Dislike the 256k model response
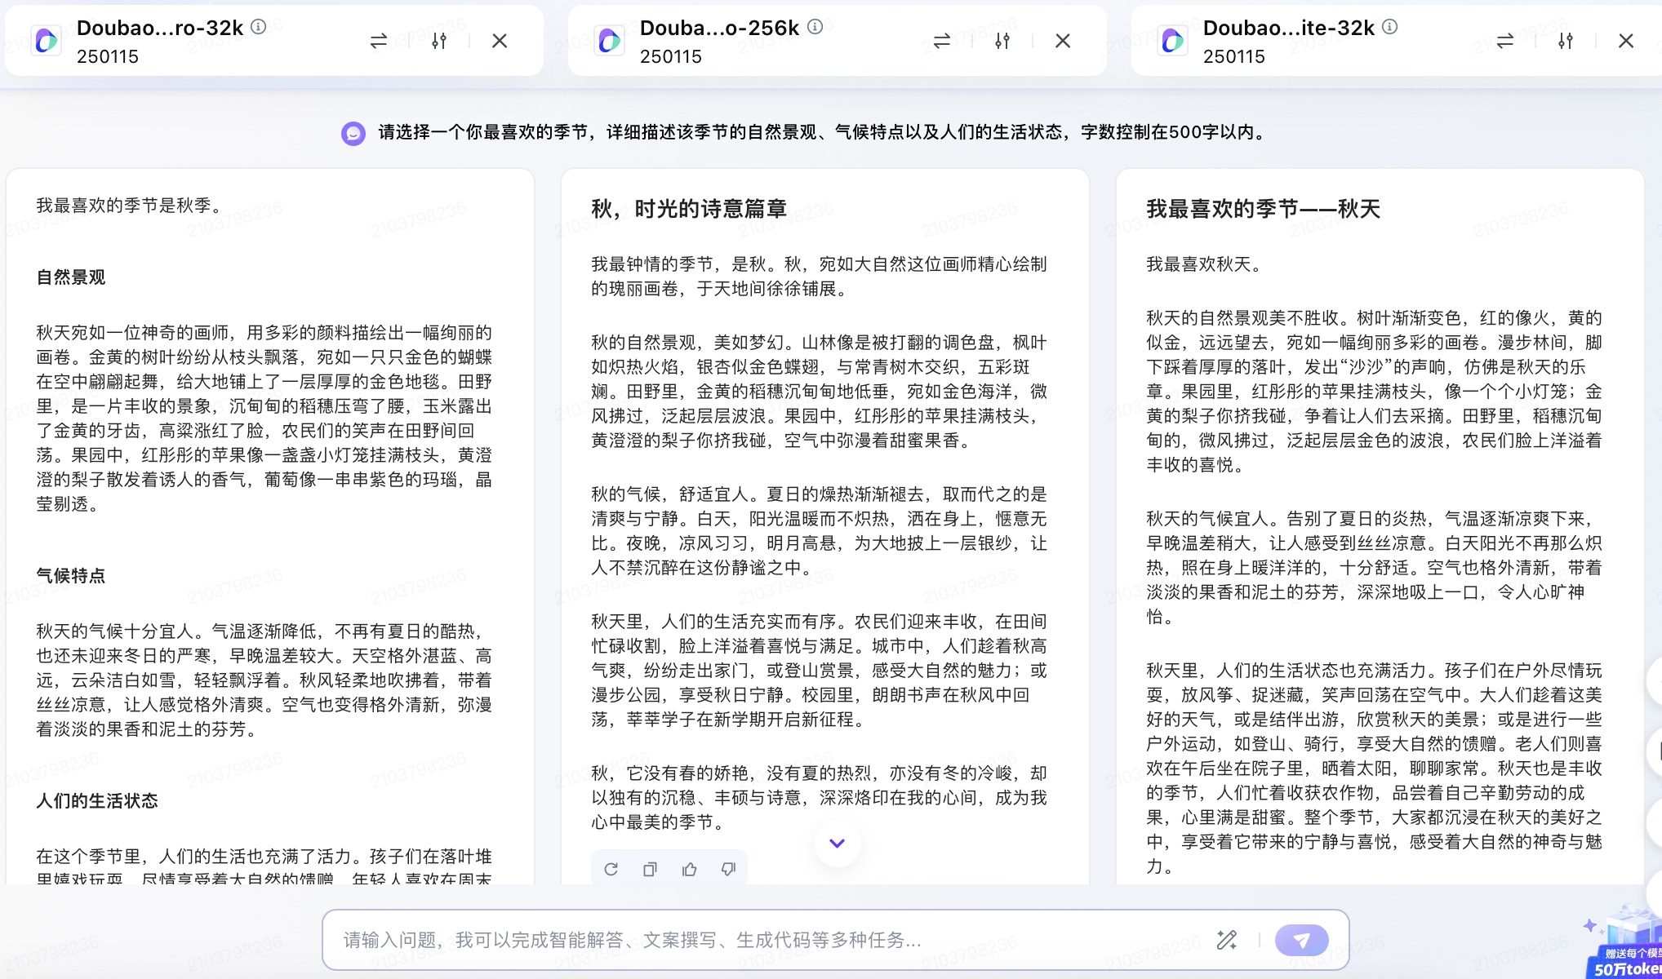The width and height of the screenshot is (1662, 979). point(728,870)
